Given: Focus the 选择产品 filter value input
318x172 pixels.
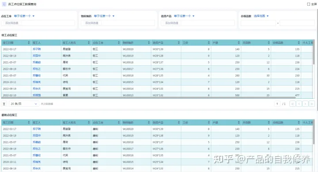Looking at the screenshot, I should coord(198,23).
